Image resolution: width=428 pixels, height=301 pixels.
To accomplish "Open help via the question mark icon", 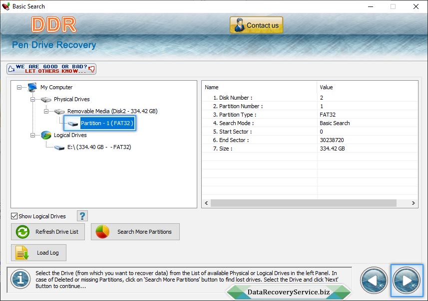I will point(82,216).
